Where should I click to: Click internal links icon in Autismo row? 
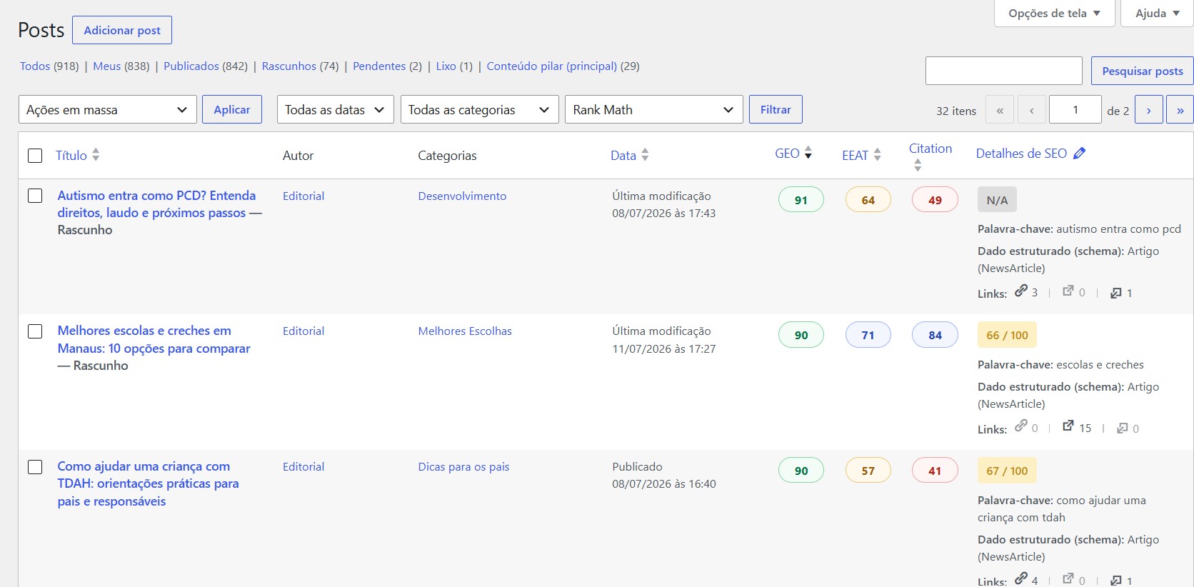(x=1021, y=291)
